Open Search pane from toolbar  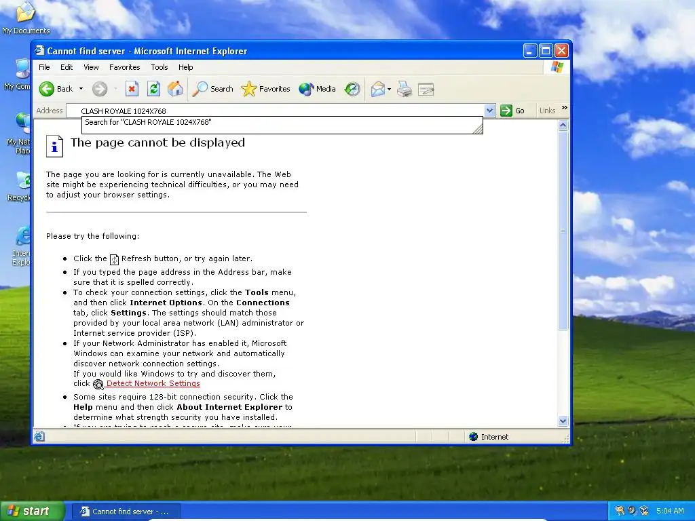[212, 89]
